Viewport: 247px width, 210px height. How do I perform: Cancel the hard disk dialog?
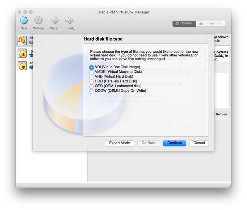pyautogui.click(x=199, y=143)
